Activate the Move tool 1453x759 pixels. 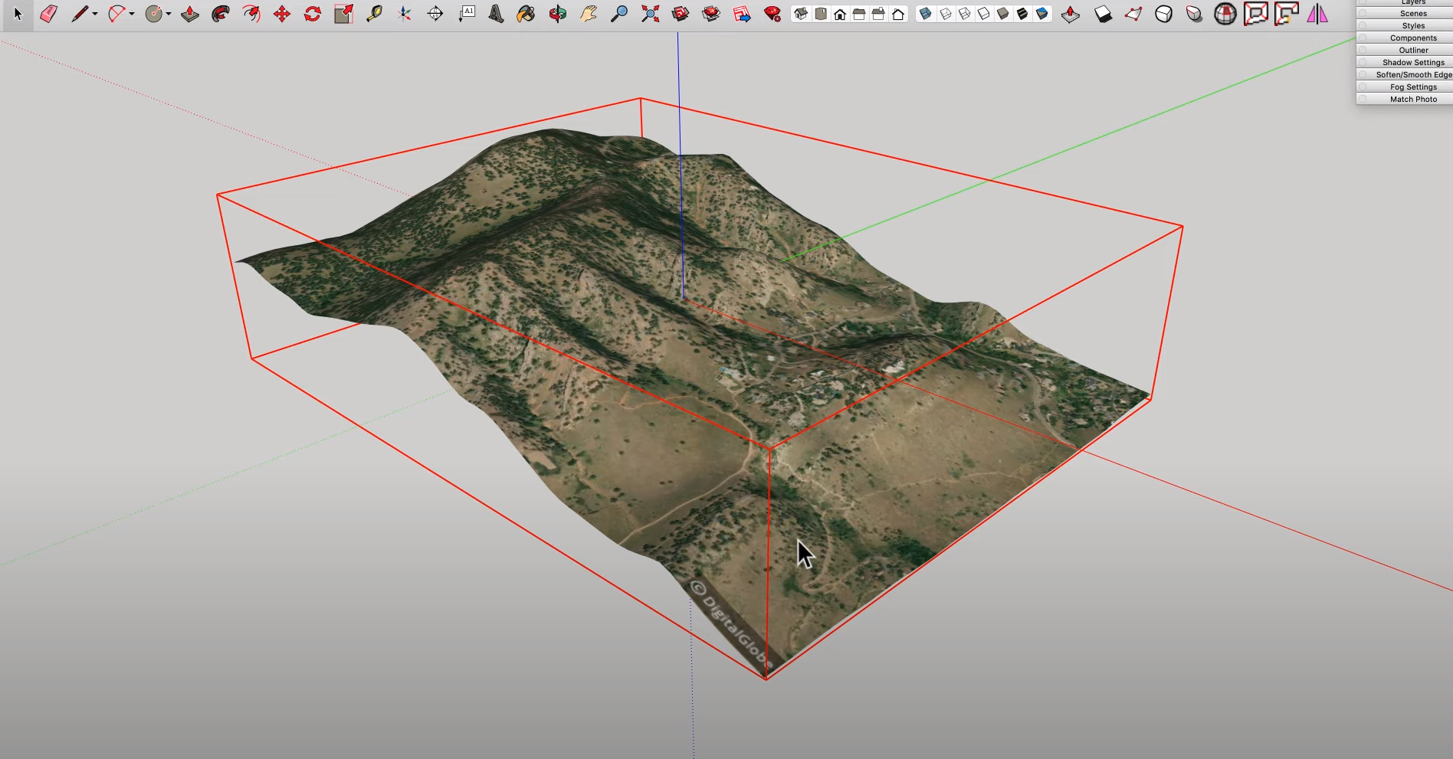coord(282,14)
